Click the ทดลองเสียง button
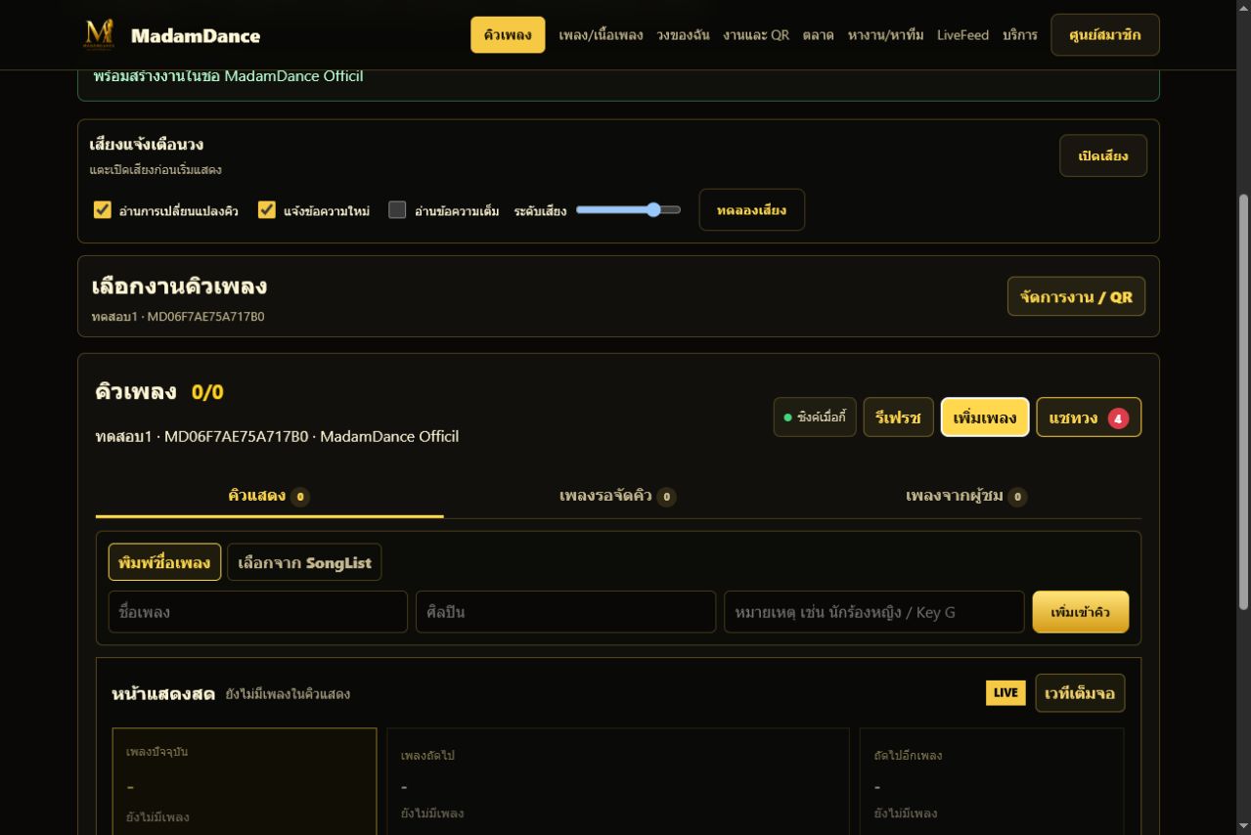The image size is (1251, 835). (x=751, y=209)
